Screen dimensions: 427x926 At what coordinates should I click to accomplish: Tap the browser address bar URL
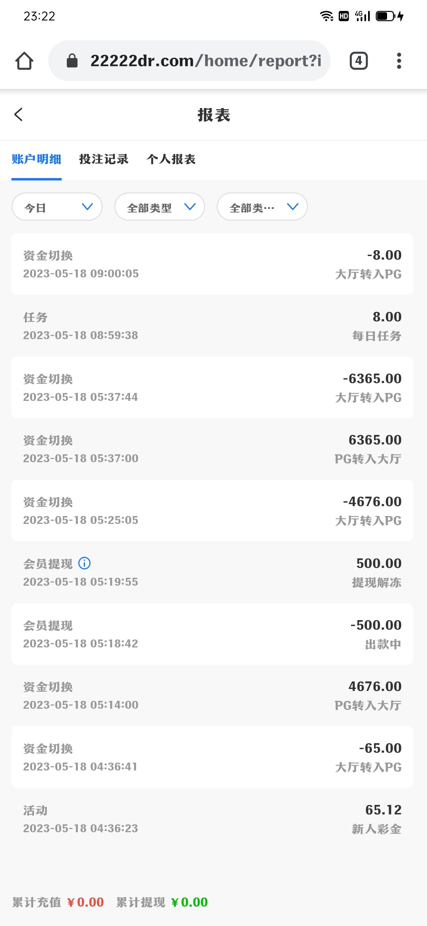[206, 61]
